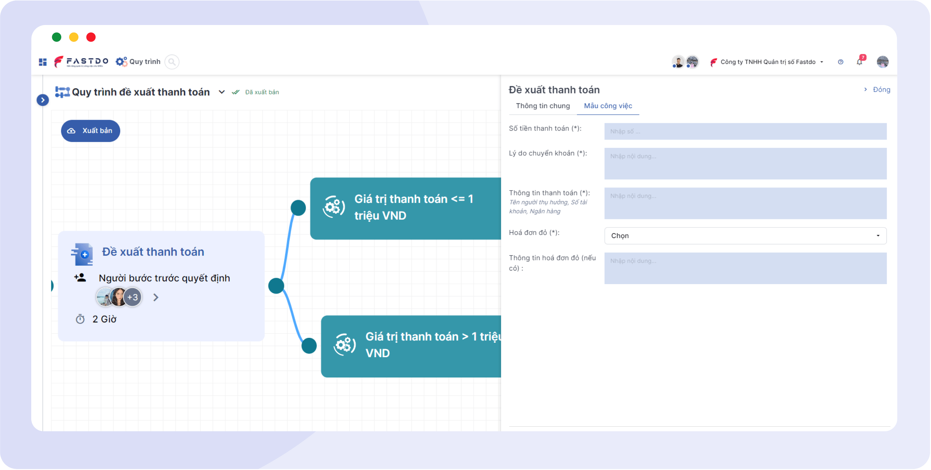Click the first user avatar in header
Viewport: 931px width, 470px height.
[x=678, y=62]
